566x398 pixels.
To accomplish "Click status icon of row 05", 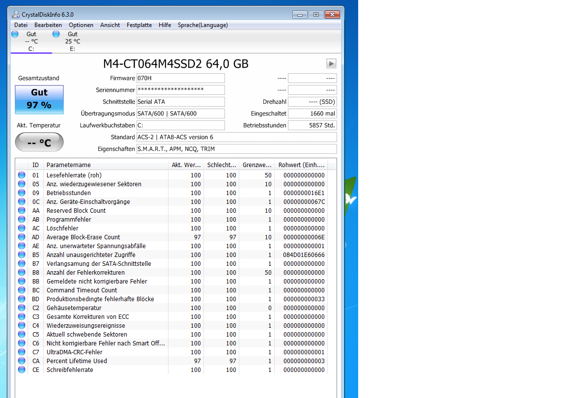I will [x=22, y=184].
